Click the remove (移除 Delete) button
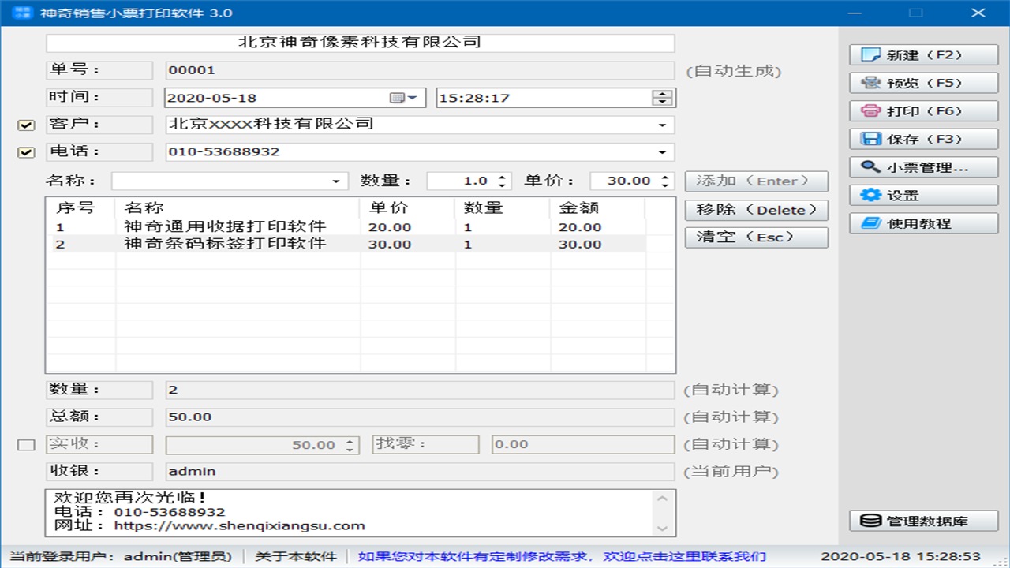The height and width of the screenshot is (568, 1010). (x=756, y=210)
